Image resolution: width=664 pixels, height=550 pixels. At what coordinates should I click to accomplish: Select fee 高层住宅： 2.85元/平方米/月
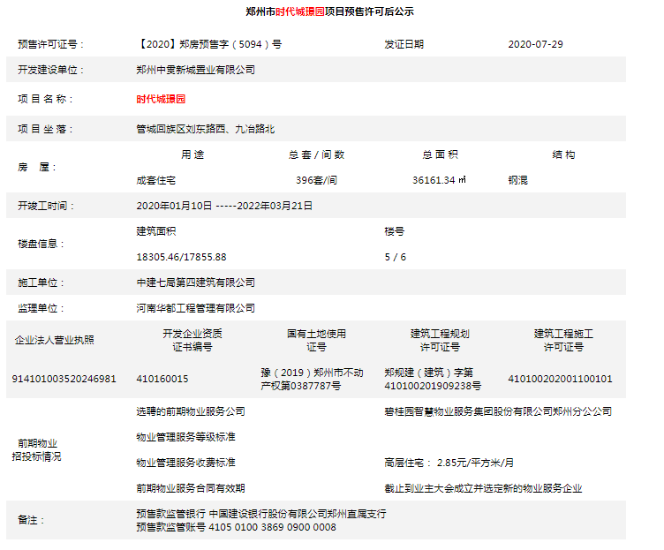point(449,463)
